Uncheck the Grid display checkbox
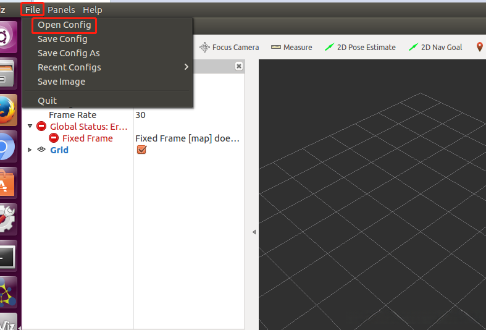This screenshot has height=330, width=486. [x=141, y=150]
